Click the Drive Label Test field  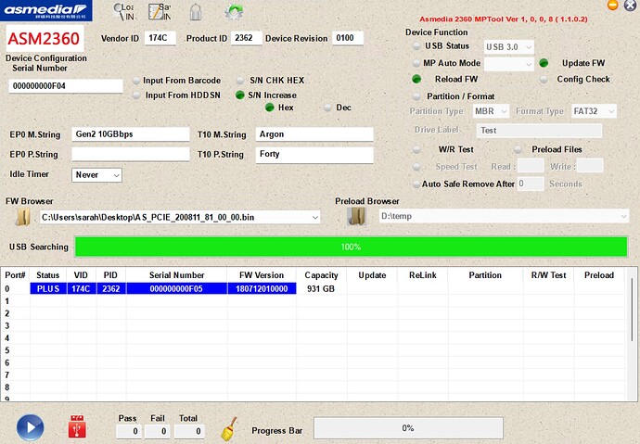point(539,131)
